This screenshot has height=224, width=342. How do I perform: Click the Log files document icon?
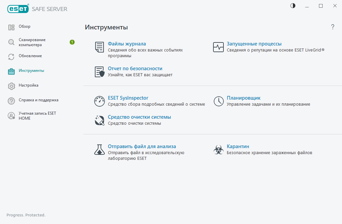[x=99, y=47]
